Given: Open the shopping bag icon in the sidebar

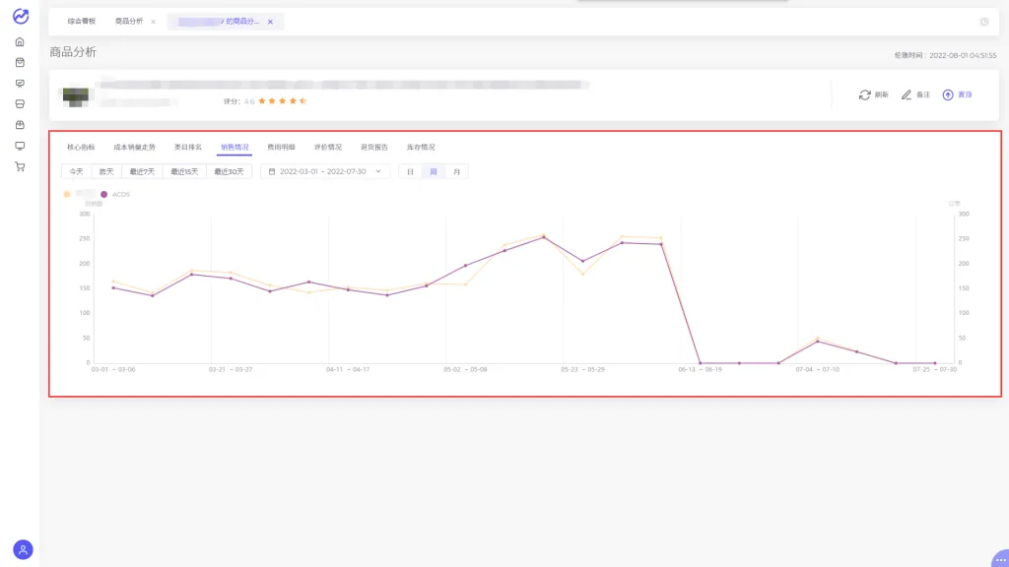Looking at the screenshot, I should [20, 62].
